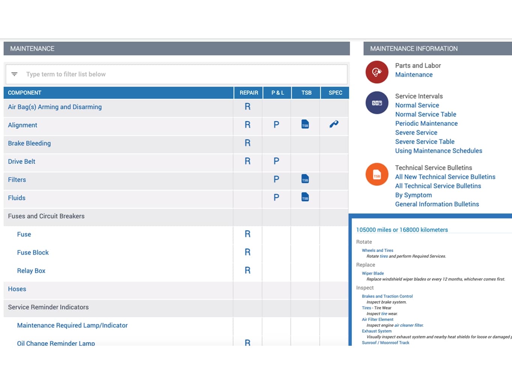This screenshot has width=512, height=384.
Task: Open Parts & Labor P icon for Filters
Action: coord(276,179)
